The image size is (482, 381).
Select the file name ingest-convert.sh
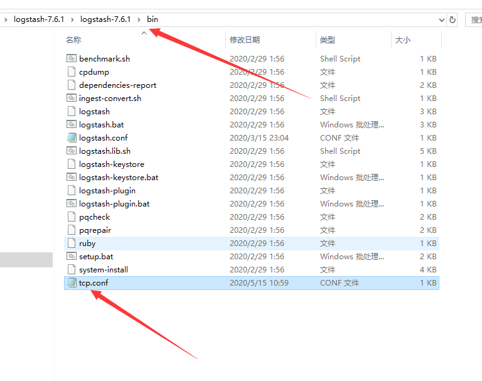[110, 99]
